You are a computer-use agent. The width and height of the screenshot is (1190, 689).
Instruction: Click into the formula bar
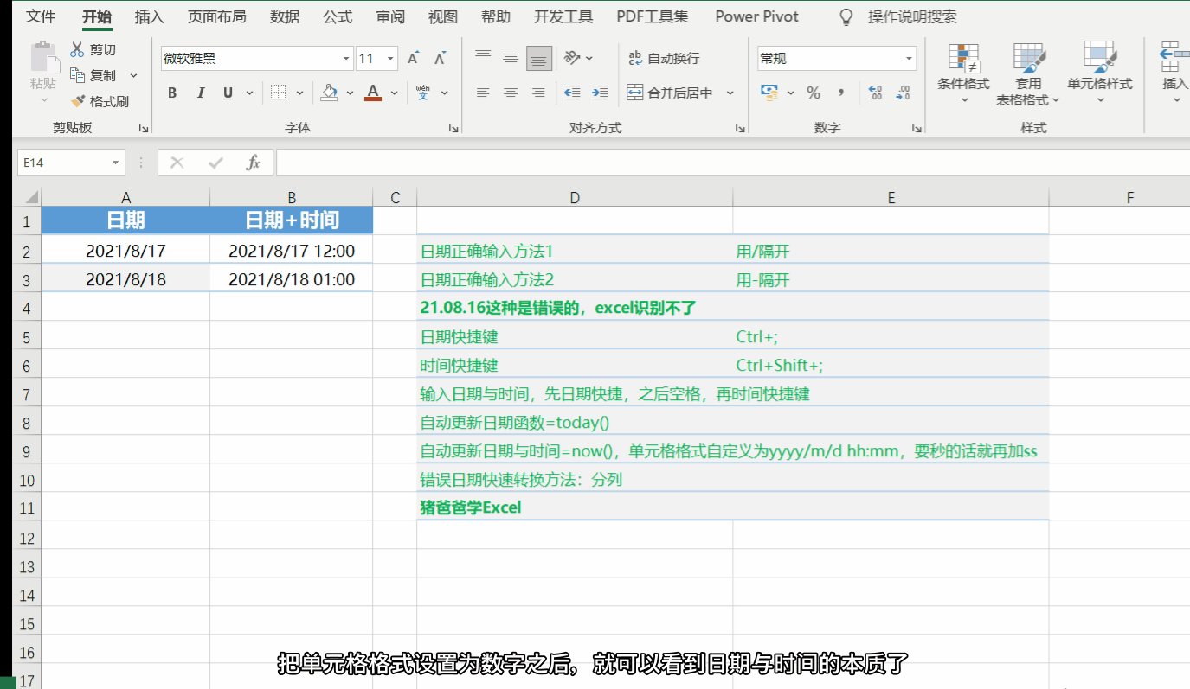731,163
